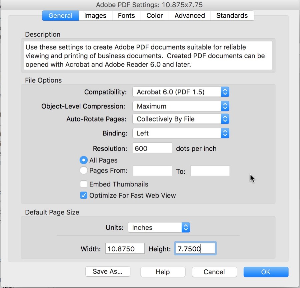300x288 pixels.
Task: Open the Object-Level Compression dropdown
Action: click(x=181, y=106)
